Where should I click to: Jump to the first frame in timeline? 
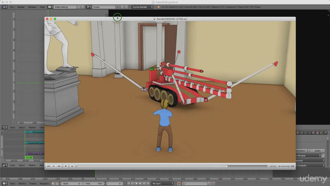(x=128, y=183)
